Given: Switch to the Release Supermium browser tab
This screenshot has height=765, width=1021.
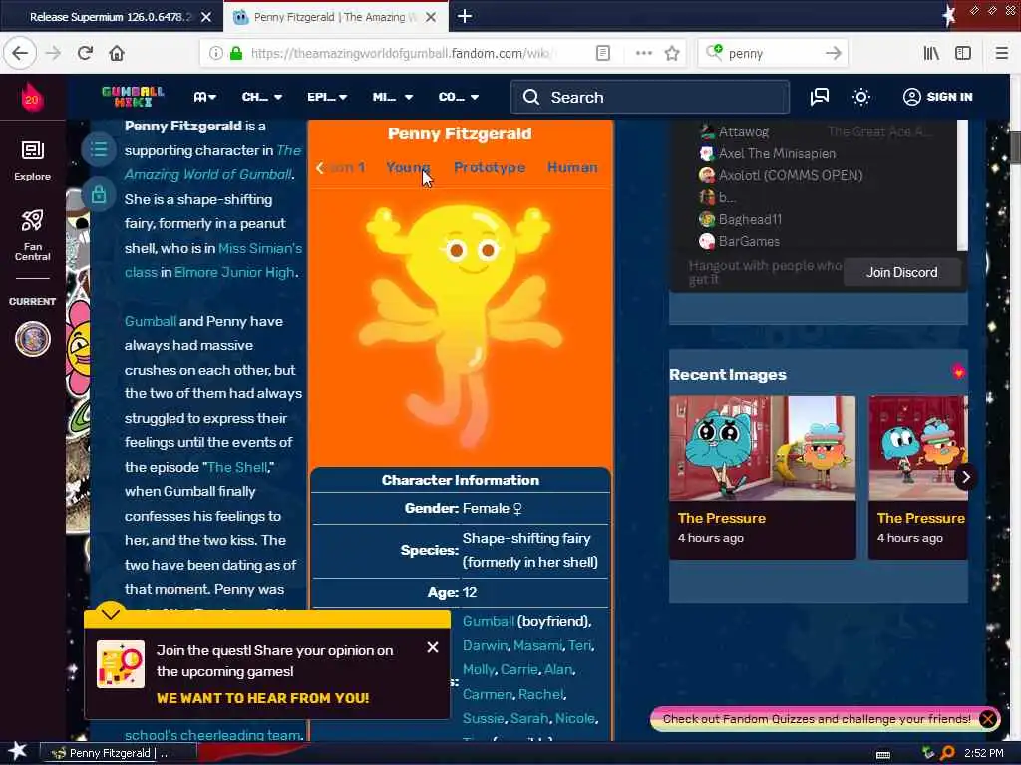Looking at the screenshot, I should point(111,17).
